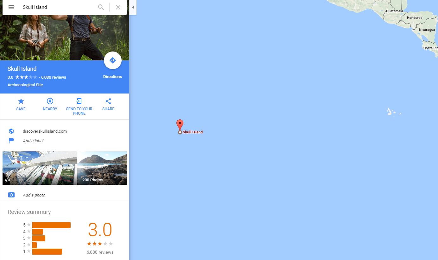Click the Skull Island red map pin

[x=180, y=126]
